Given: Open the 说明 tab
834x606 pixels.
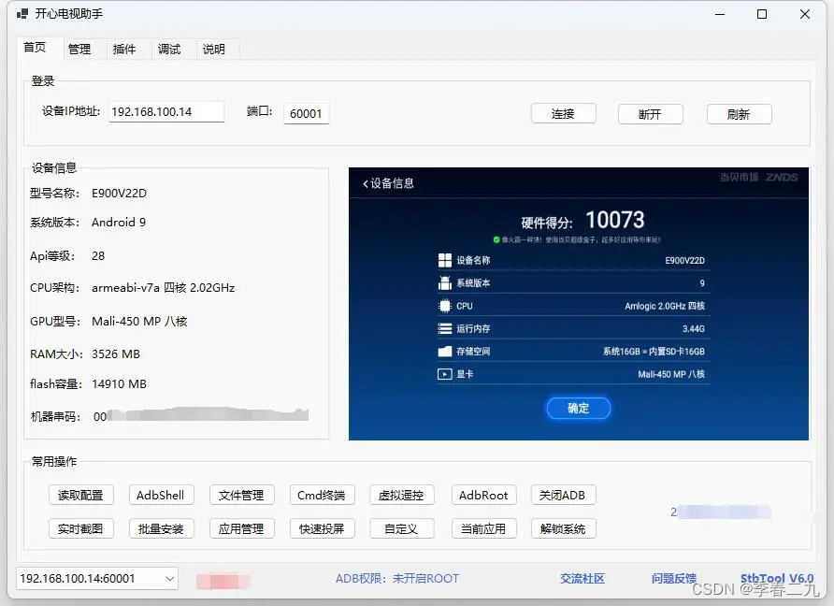Looking at the screenshot, I should [x=214, y=49].
